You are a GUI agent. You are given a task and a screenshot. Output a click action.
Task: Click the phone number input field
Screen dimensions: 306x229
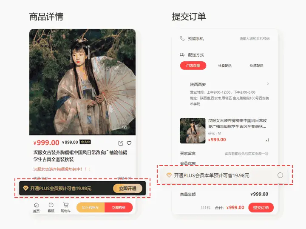(255, 39)
